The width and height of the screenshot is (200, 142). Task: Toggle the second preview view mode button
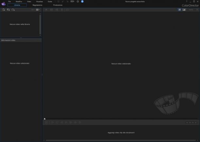pyautogui.click(x=184, y=10)
